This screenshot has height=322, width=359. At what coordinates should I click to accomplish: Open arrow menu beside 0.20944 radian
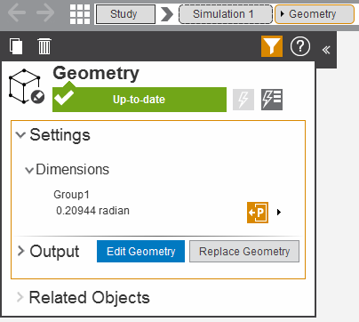(x=279, y=213)
